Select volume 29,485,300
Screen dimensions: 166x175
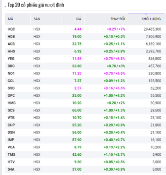click(152, 29)
